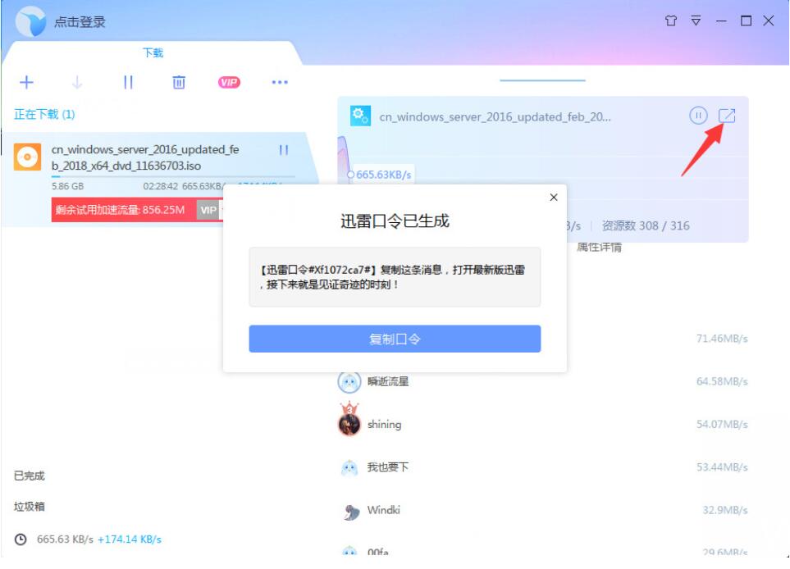
Task: Toggle pause on the windows server iso task
Action: 284,150
